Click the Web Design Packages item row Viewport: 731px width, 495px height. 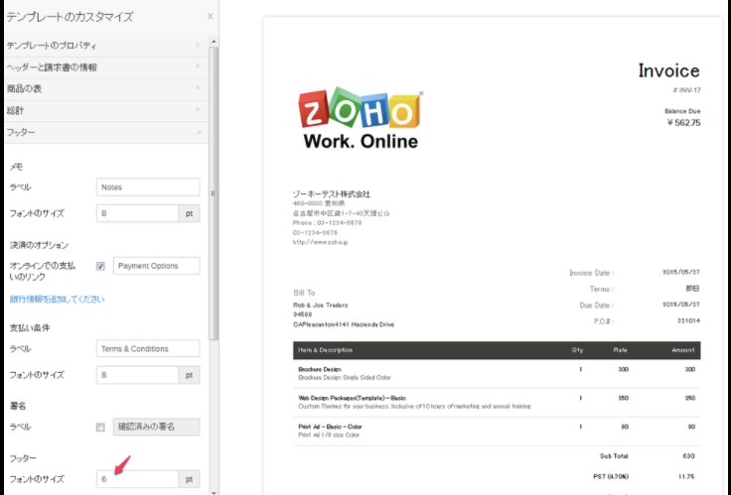pos(497,403)
